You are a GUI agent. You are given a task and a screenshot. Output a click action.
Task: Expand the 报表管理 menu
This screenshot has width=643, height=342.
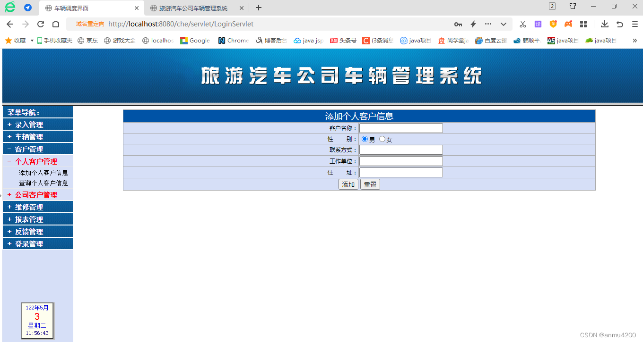click(38, 219)
